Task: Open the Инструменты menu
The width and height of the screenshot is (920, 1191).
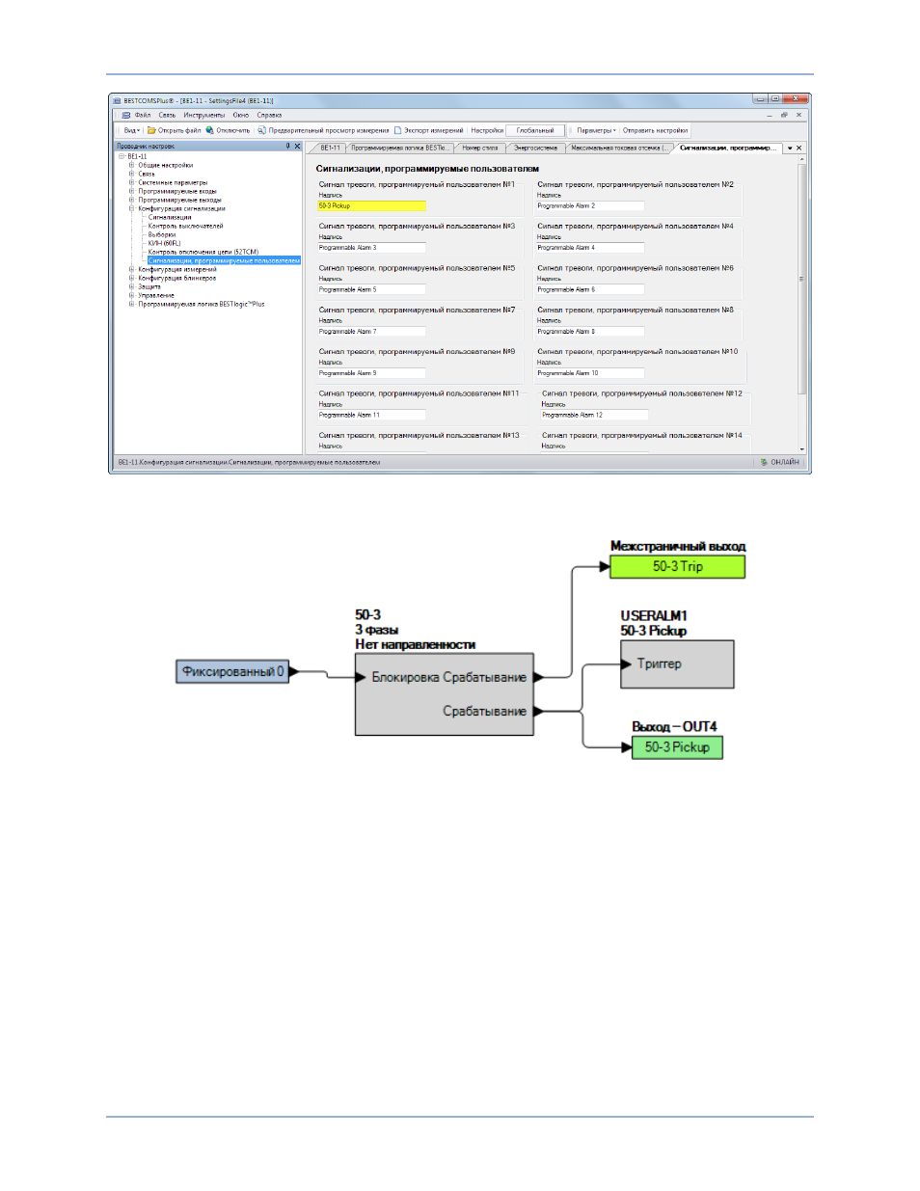Action: click(203, 115)
